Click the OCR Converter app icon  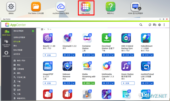[126, 94]
